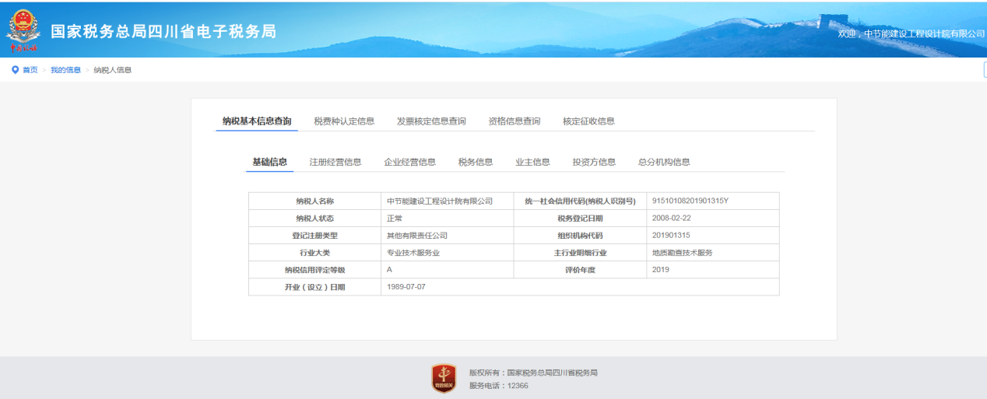Click the taxpayer ID value 91510108201901315Y
Screen dimensions: 987x399
click(690, 201)
